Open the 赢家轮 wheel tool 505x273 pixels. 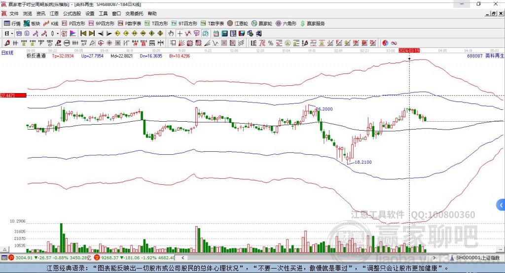[262, 24]
